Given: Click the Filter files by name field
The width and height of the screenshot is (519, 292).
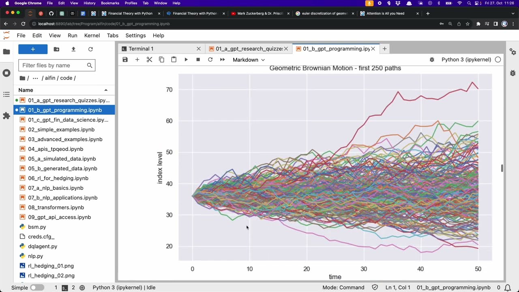Looking at the screenshot, I should click(x=52, y=65).
